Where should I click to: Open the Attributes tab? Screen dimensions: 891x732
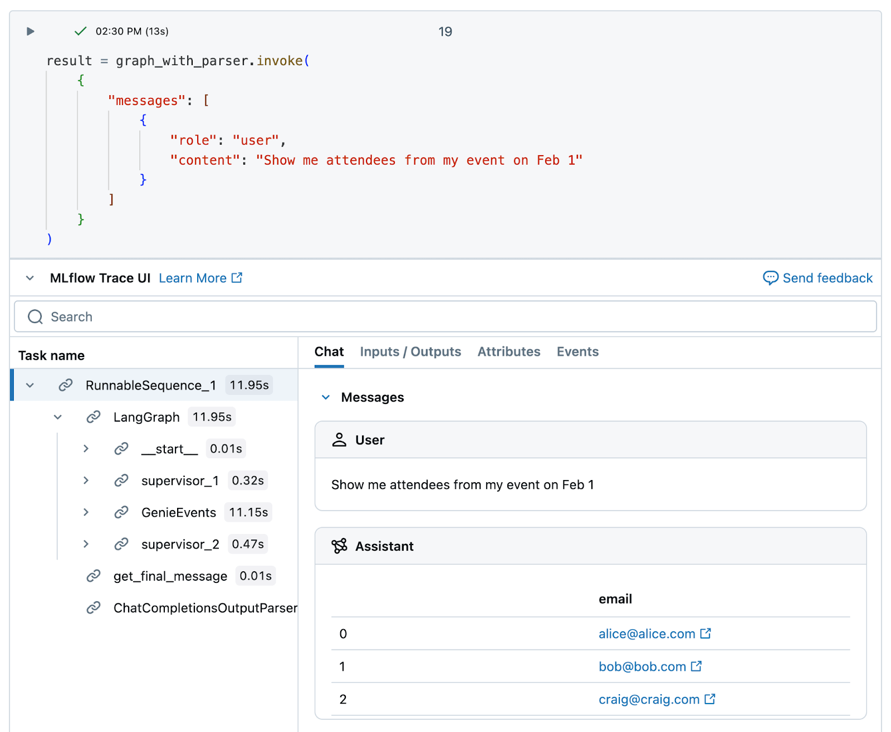point(508,352)
